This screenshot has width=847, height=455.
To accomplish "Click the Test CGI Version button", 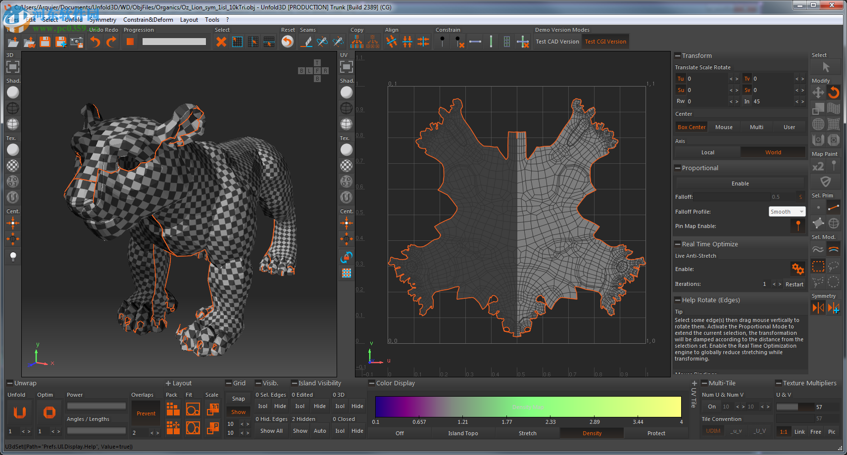I will [x=605, y=42].
